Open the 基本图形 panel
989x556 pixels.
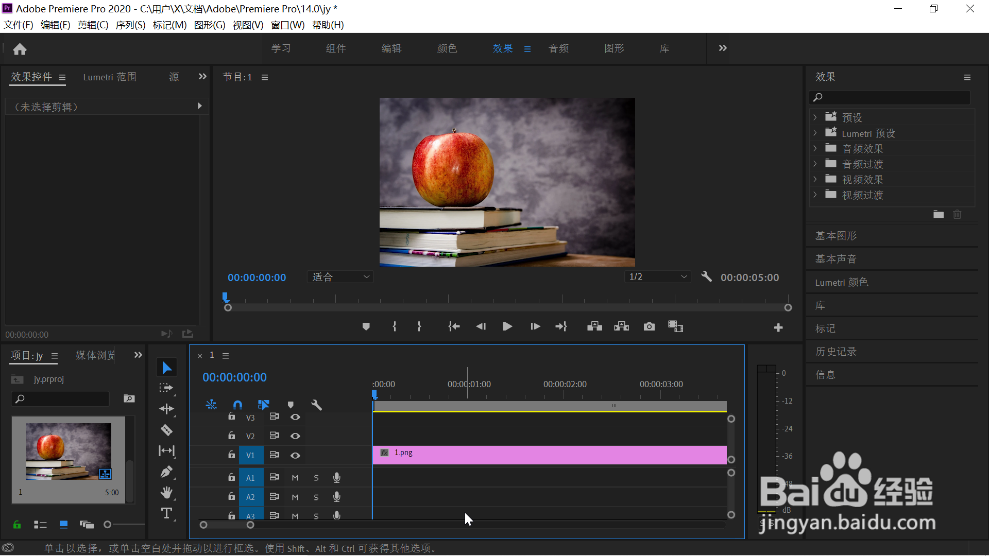[835, 236]
